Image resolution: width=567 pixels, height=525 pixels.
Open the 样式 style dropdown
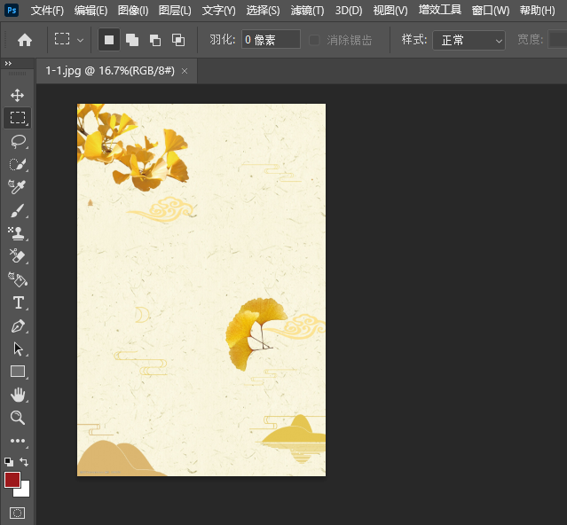click(x=469, y=40)
